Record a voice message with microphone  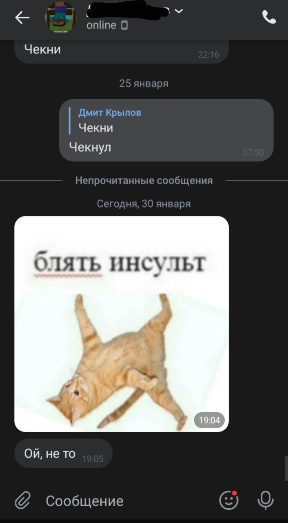265,500
